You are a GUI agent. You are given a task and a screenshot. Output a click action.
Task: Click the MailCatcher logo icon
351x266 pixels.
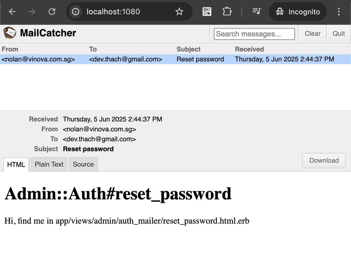click(x=10, y=33)
